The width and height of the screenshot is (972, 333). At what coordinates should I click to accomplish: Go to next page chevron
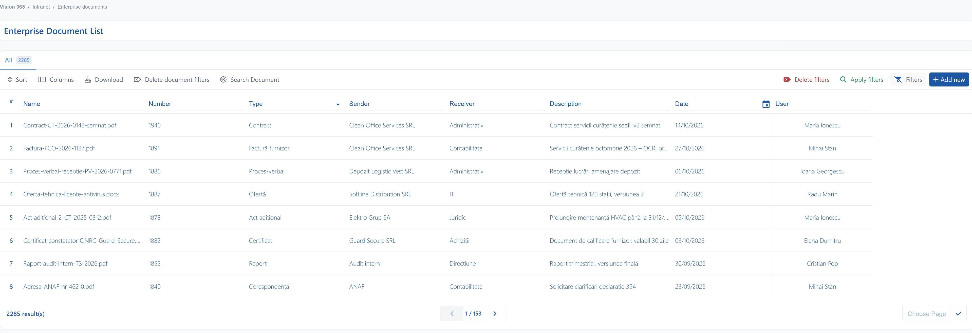[495, 314]
